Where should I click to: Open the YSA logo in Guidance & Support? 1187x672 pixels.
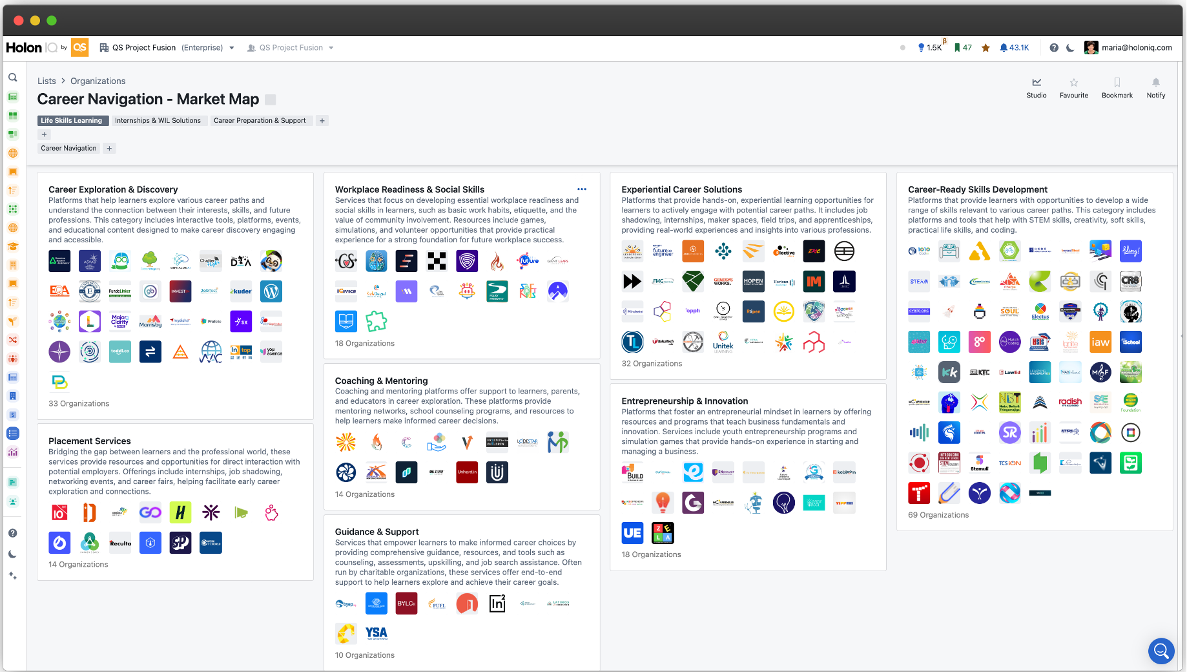(x=377, y=633)
